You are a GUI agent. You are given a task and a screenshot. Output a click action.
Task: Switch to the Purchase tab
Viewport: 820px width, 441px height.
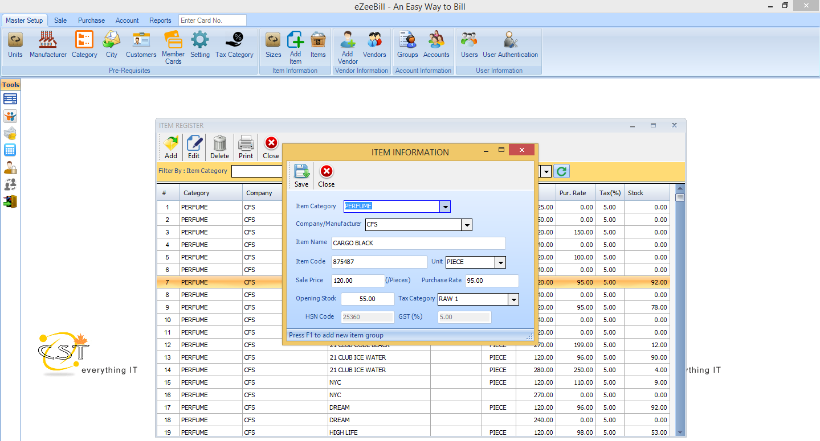[x=91, y=20]
